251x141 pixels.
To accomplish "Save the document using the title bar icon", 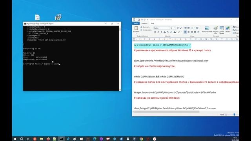I will 138,20.
